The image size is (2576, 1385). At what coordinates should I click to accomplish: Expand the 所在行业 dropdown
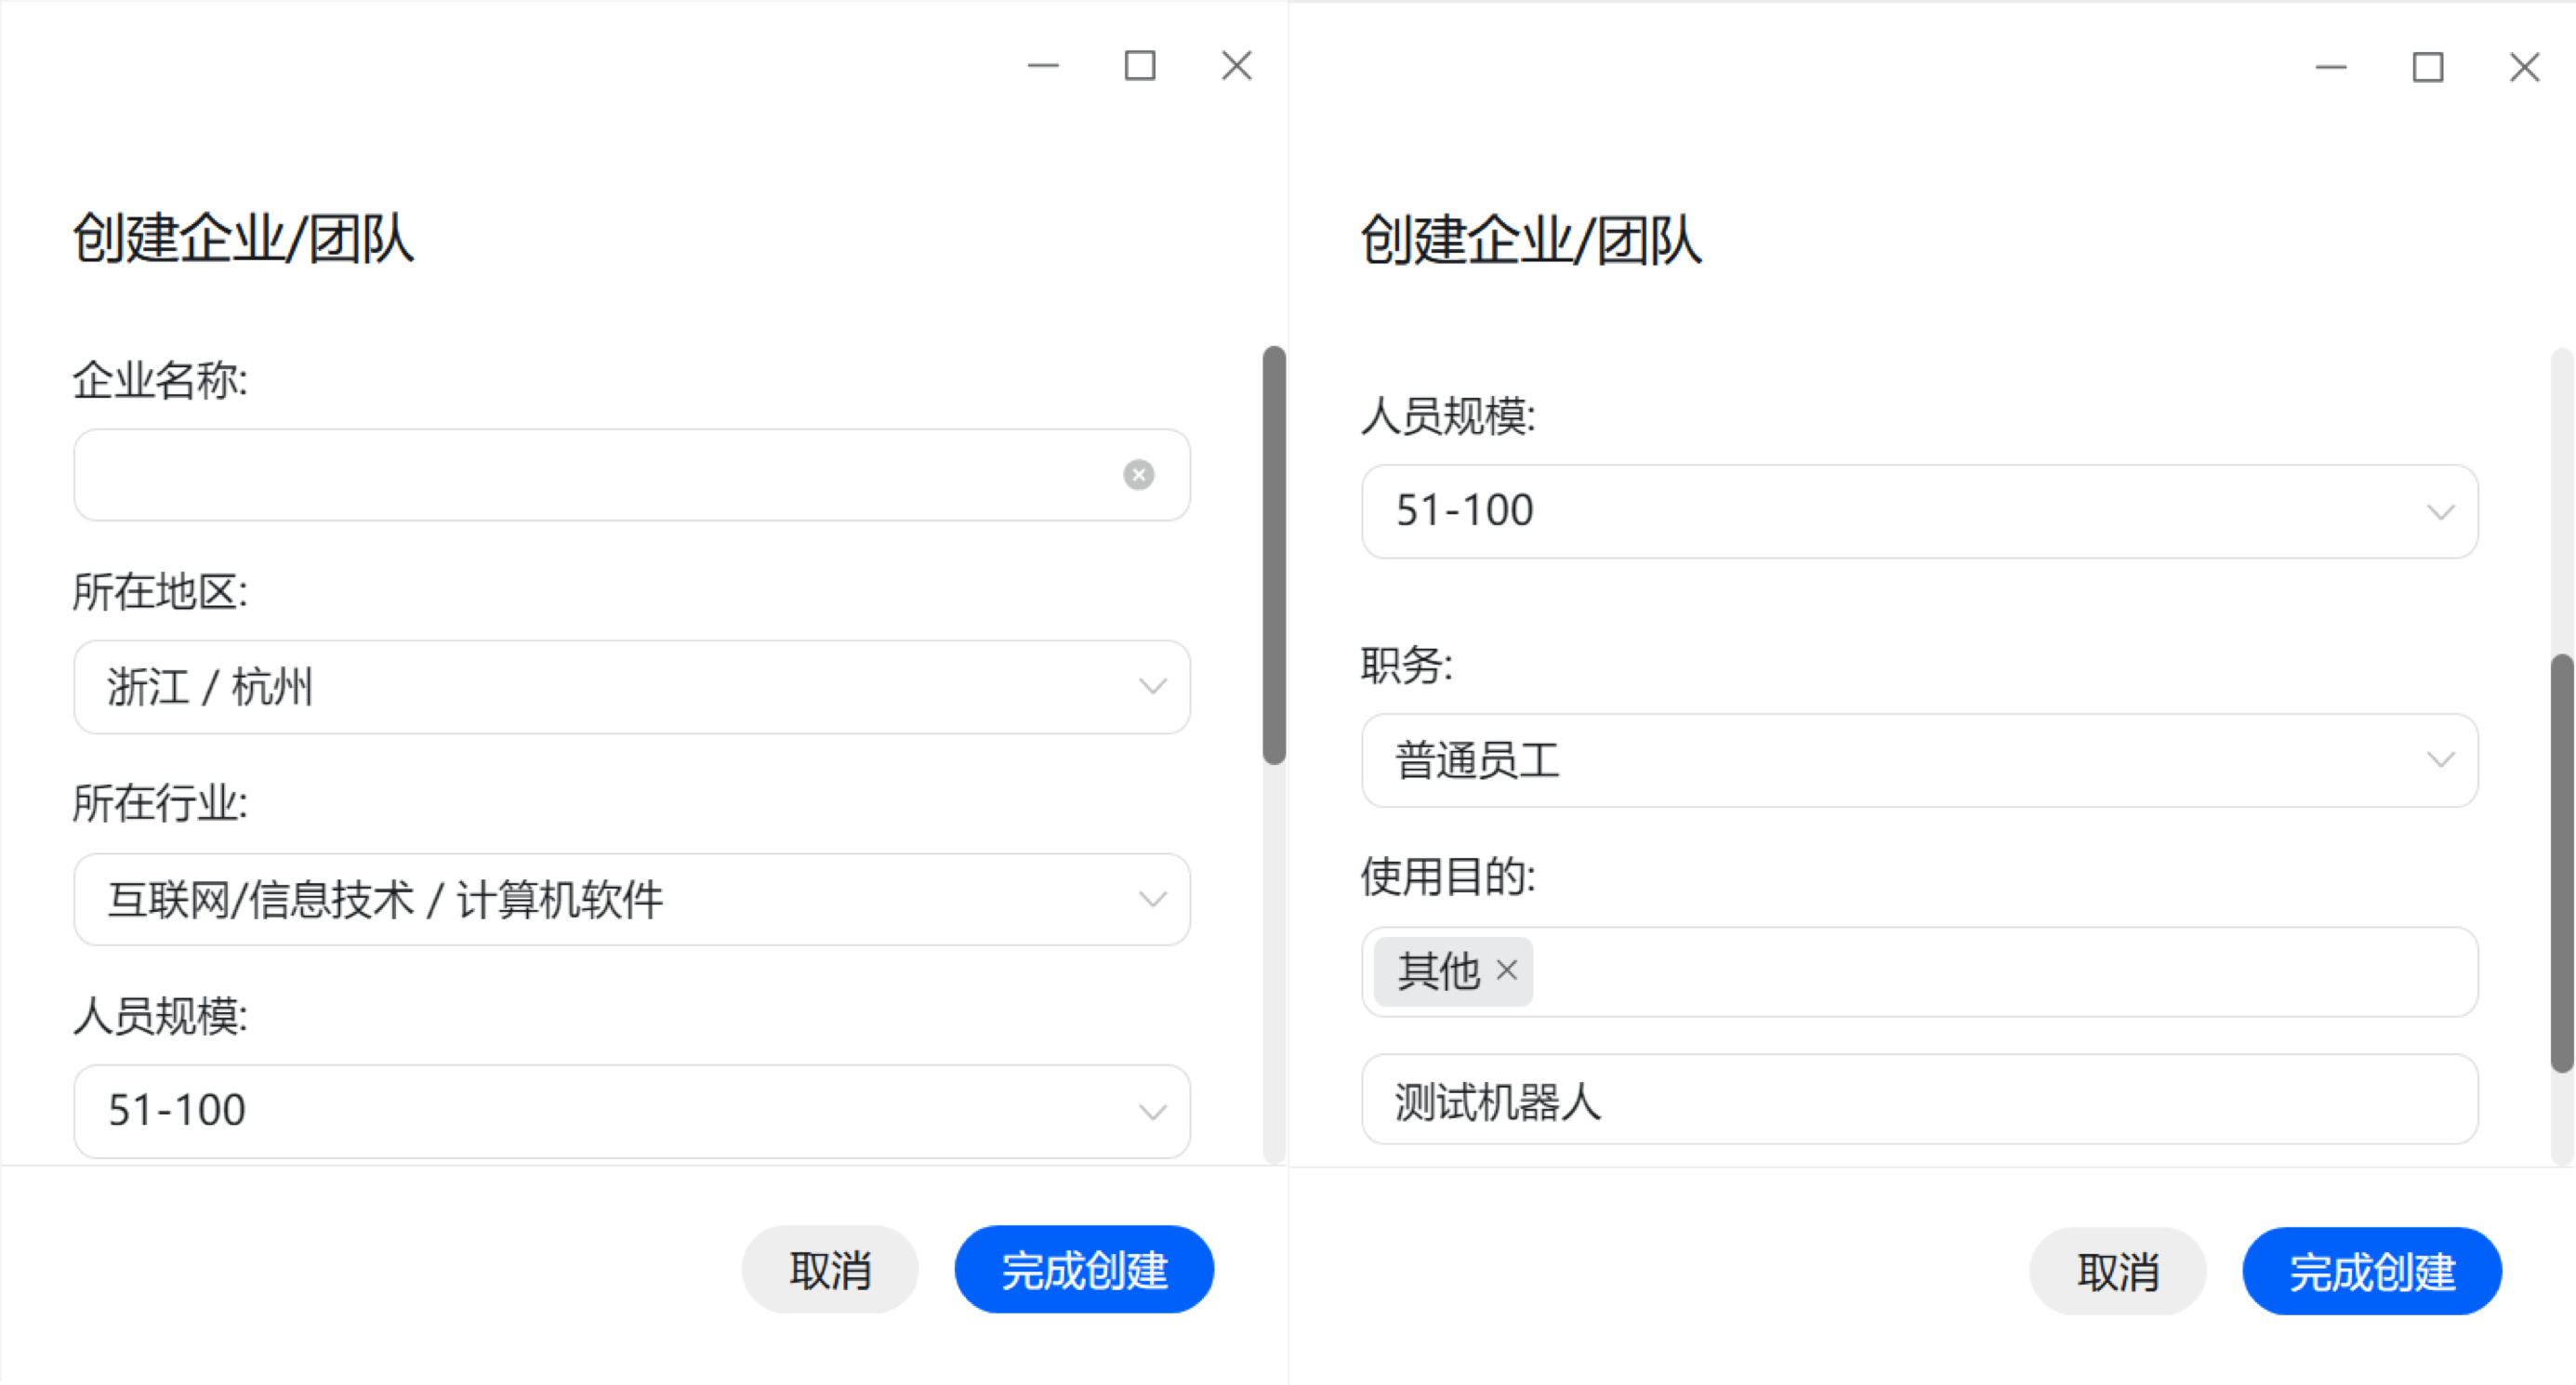(631, 899)
